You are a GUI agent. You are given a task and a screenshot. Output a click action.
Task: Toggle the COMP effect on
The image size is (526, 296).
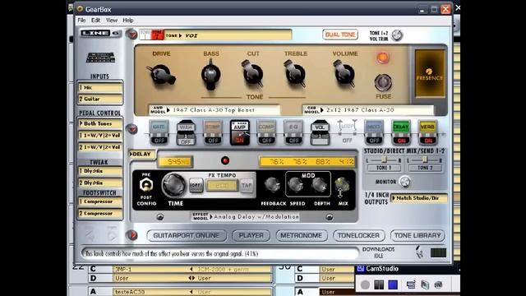pyautogui.click(x=266, y=132)
